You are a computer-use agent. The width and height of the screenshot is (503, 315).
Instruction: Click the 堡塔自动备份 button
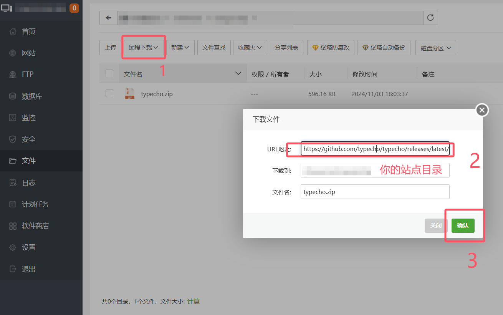tap(384, 48)
